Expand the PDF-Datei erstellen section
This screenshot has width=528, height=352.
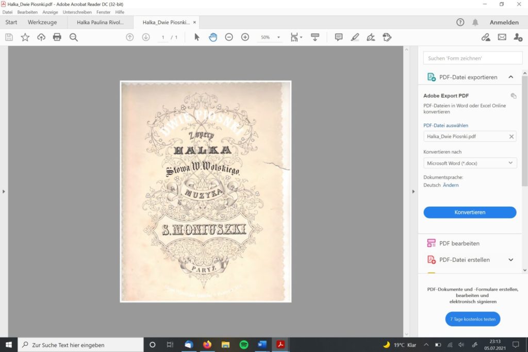[511, 260]
